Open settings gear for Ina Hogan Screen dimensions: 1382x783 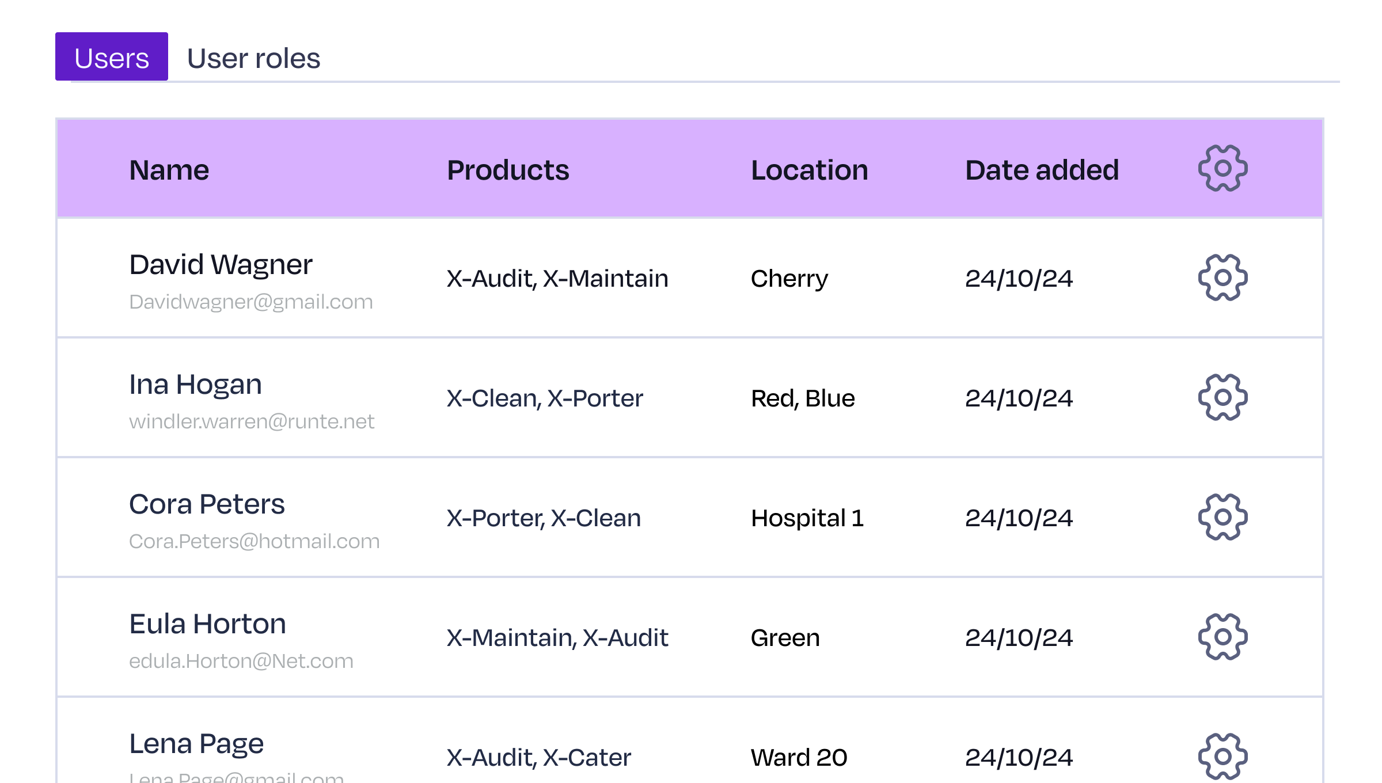pos(1222,398)
